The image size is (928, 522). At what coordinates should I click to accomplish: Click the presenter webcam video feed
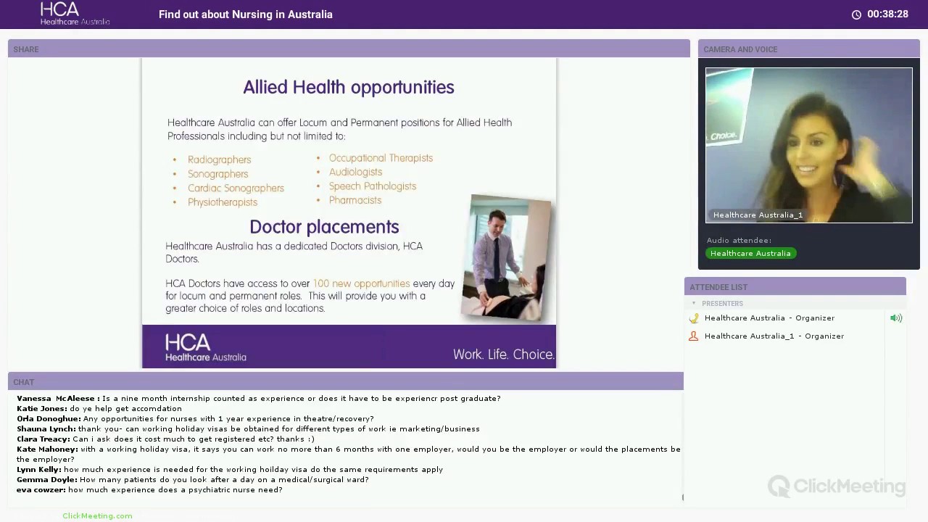pyautogui.click(x=809, y=145)
